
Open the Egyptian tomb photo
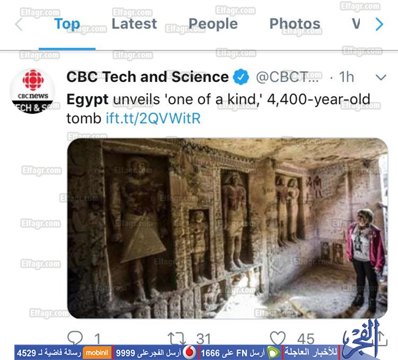click(227, 228)
